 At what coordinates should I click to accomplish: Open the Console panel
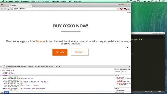coord(57,66)
